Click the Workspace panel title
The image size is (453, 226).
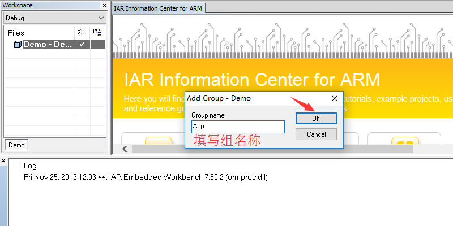(18, 5)
